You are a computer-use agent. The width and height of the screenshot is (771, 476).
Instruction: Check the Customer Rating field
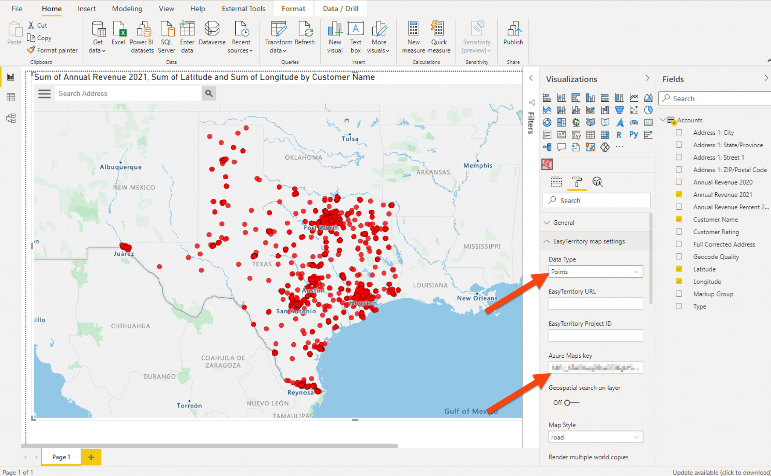pyautogui.click(x=679, y=232)
